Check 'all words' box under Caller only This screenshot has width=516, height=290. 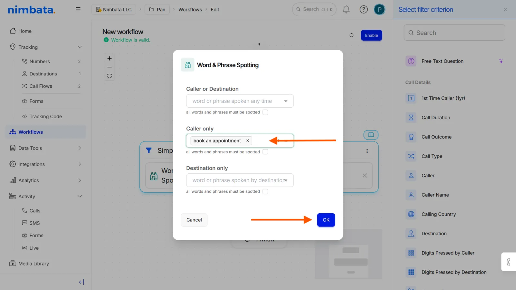(265, 152)
